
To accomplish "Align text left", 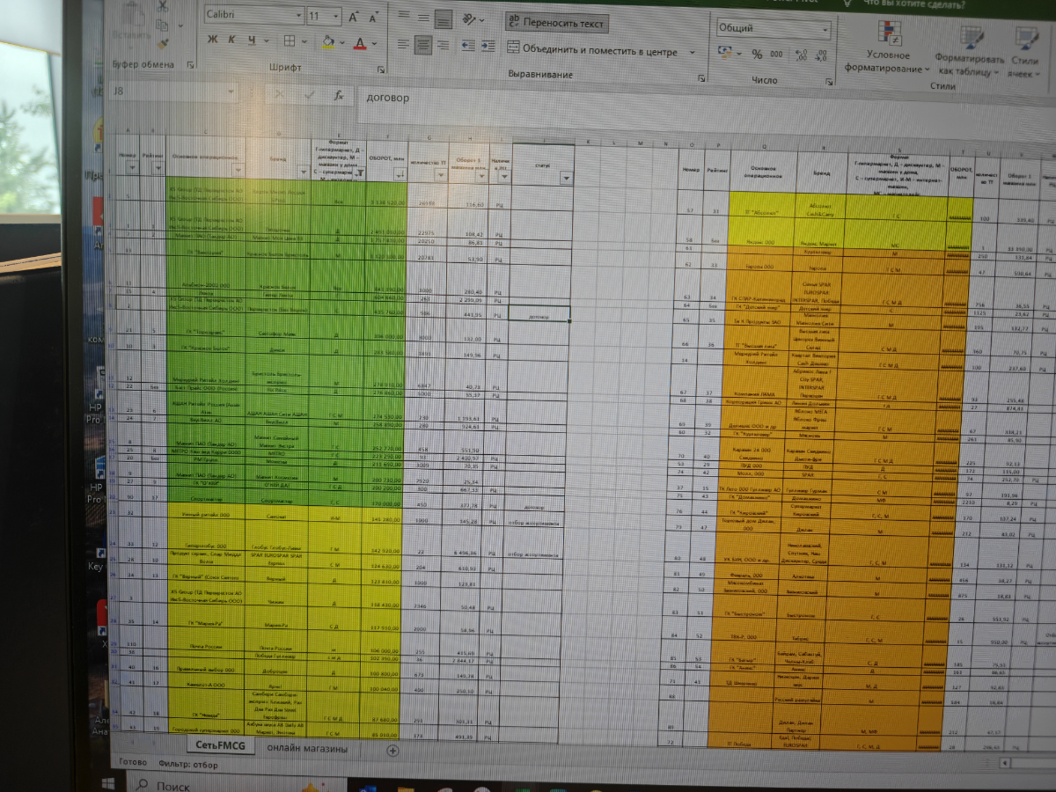I will point(403,44).
